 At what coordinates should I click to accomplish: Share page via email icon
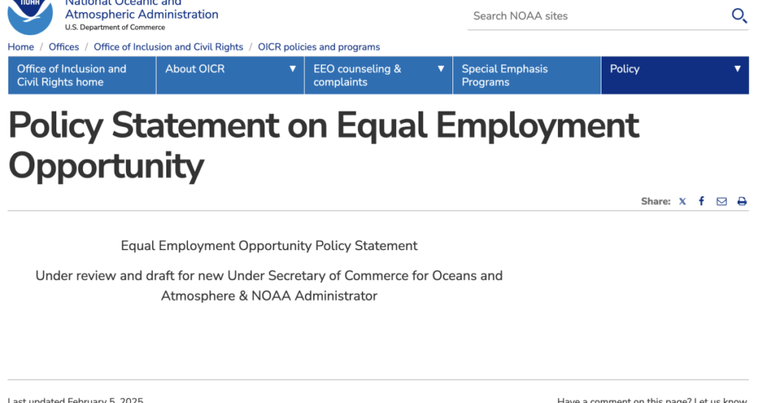click(x=721, y=201)
